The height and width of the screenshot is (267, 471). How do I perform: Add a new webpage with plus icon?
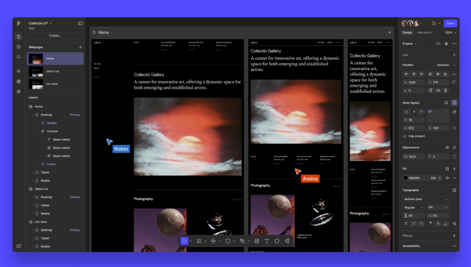[x=81, y=47]
